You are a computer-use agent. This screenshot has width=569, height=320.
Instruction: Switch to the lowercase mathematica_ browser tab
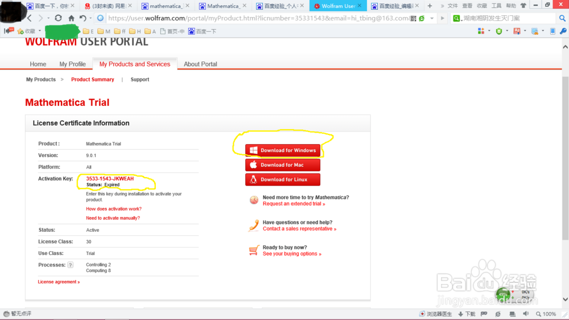[165, 6]
